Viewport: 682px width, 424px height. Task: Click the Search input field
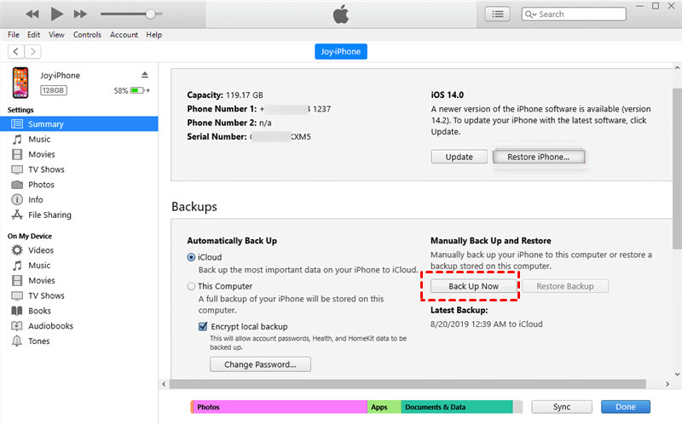[x=574, y=14]
